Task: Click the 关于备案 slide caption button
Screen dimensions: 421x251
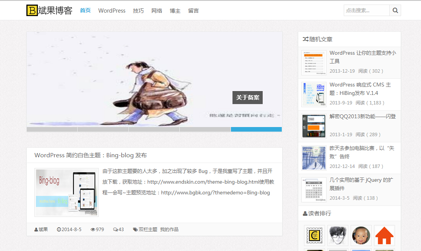Action: click(x=247, y=98)
